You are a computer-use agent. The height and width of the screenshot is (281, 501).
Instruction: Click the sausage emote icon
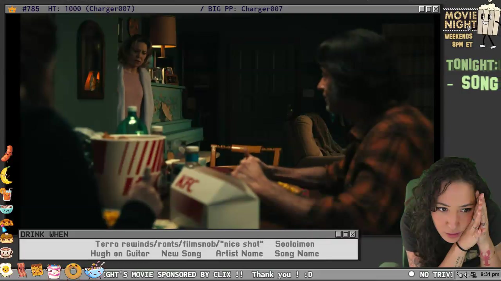pyautogui.click(x=7, y=154)
